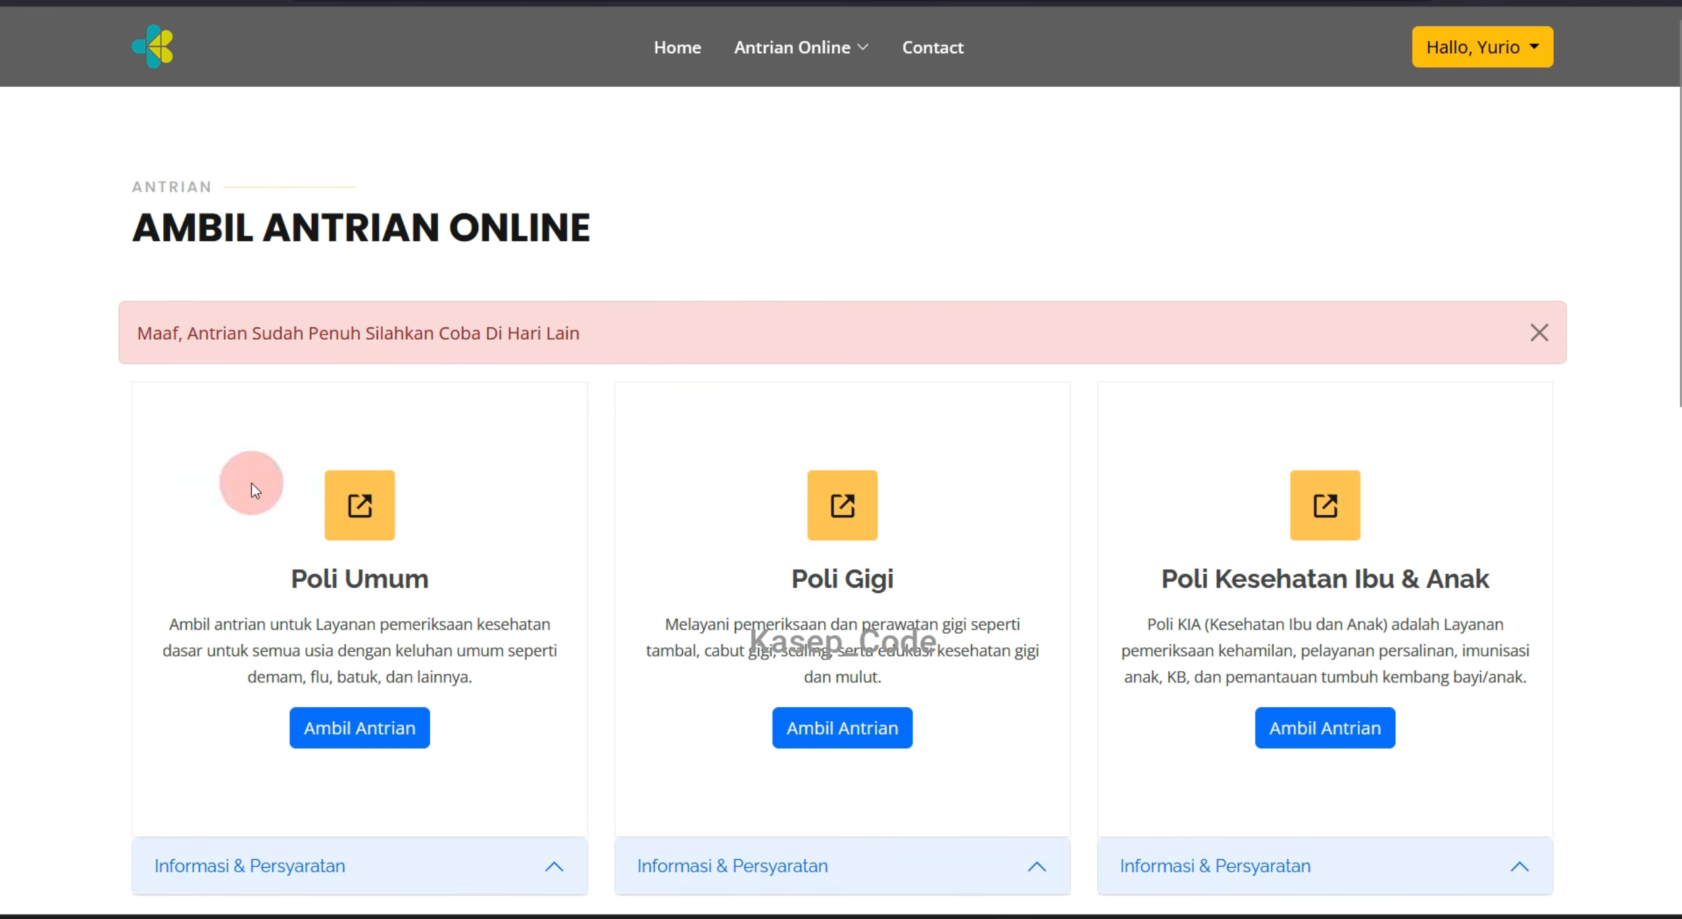Collapse Informasi & Persyaratan under Poli Gigi
This screenshot has width=1682, height=919.
(842, 866)
